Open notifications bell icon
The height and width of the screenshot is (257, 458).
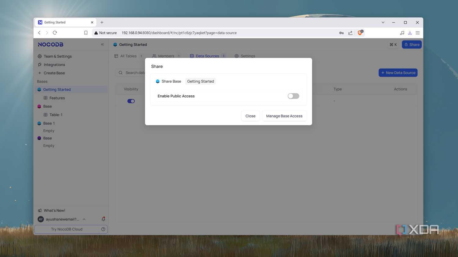[103, 219]
